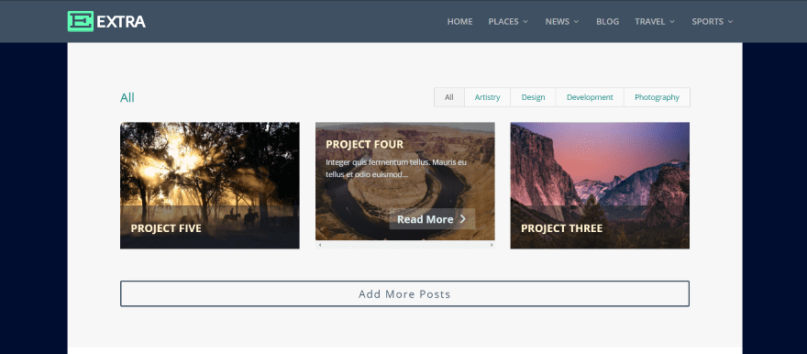Filter projects by Photography
Screen dimensions: 807x354
point(657,97)
